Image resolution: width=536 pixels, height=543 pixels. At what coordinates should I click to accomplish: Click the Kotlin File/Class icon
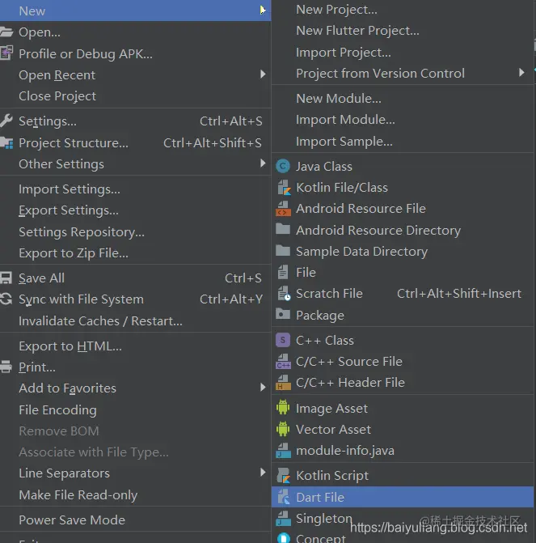pyautogui.click(x=284, y=188)
